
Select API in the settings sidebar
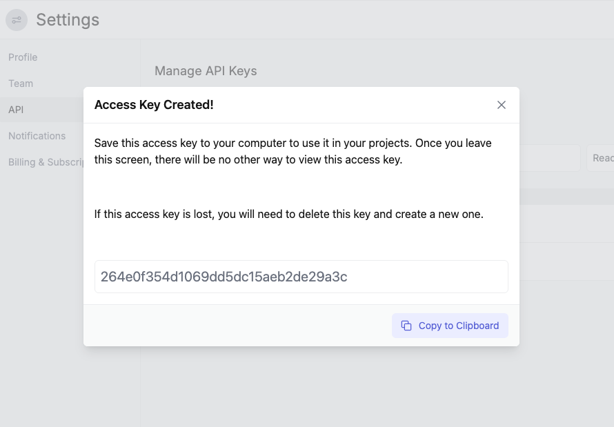click(x=16, y=109)
